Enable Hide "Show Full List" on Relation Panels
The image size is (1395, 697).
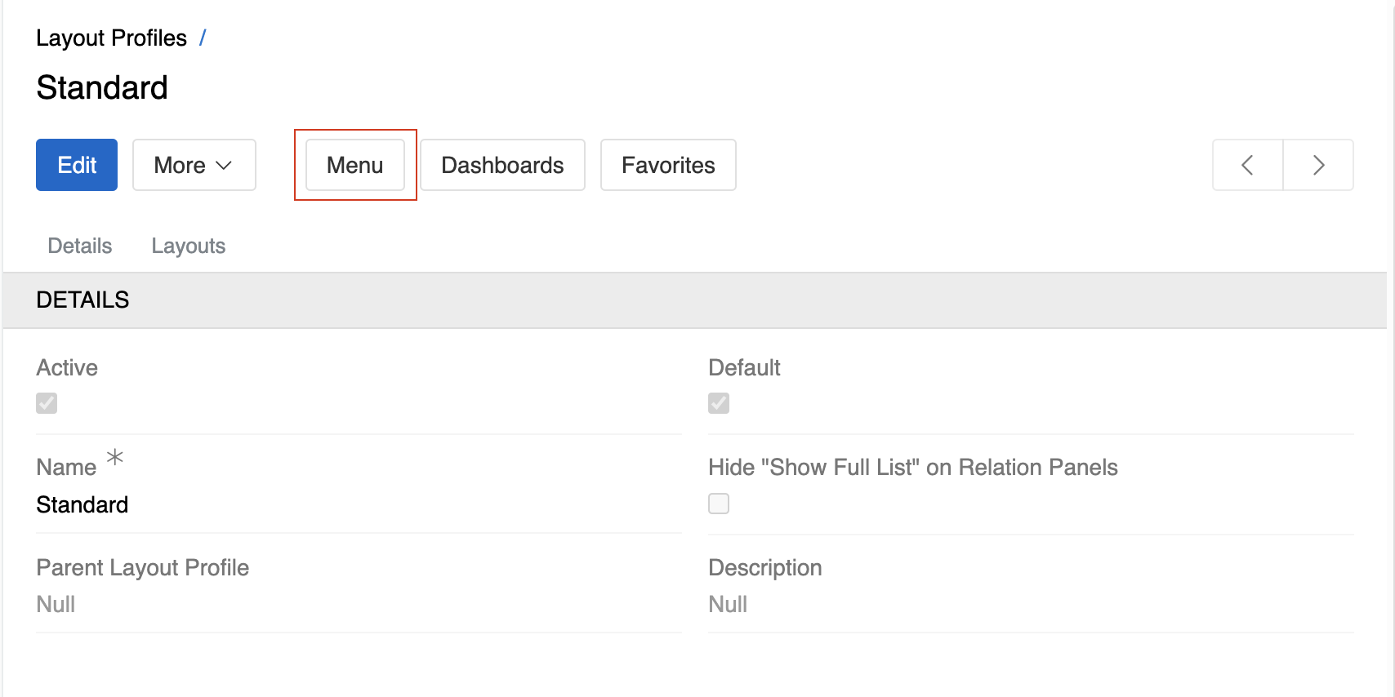[x=718, y=504]
